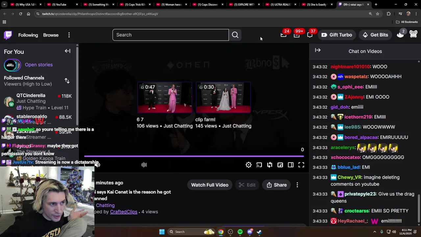421x237 pixels.
Task: Collapse the Chat on Videos panel
Action: [x=318, y=50]
